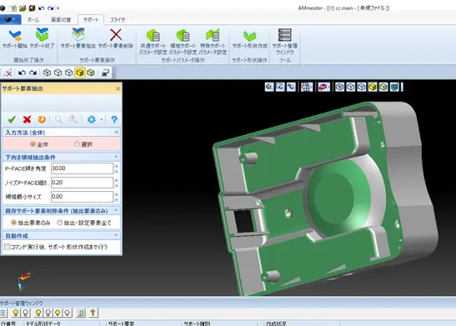Switch to the 画面切替 tab
Viewport: 456px width, 326px height.
tap(61, 20)
